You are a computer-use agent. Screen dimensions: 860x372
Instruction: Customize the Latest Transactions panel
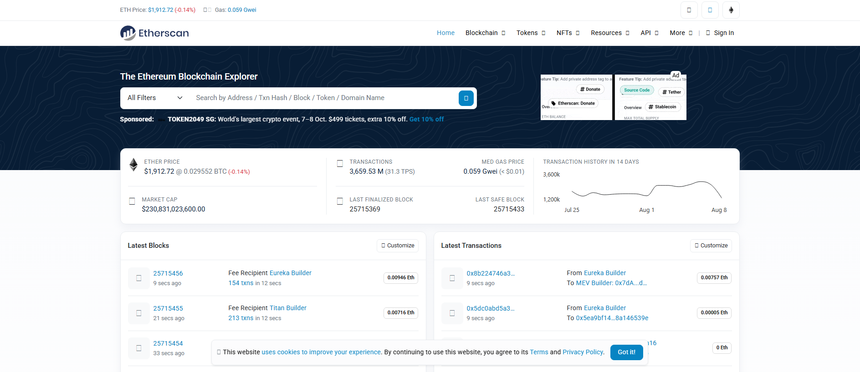(711, 246)
